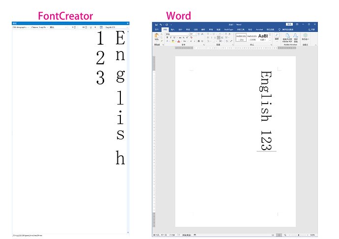
Task: Click the Multilevel List icon
Action: [x=220, y=34]
